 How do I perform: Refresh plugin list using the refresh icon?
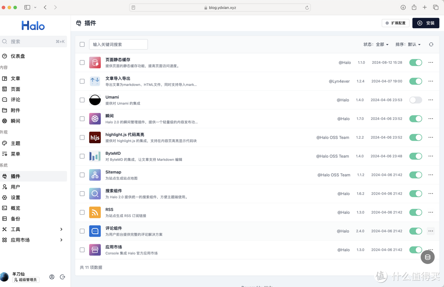431,44
